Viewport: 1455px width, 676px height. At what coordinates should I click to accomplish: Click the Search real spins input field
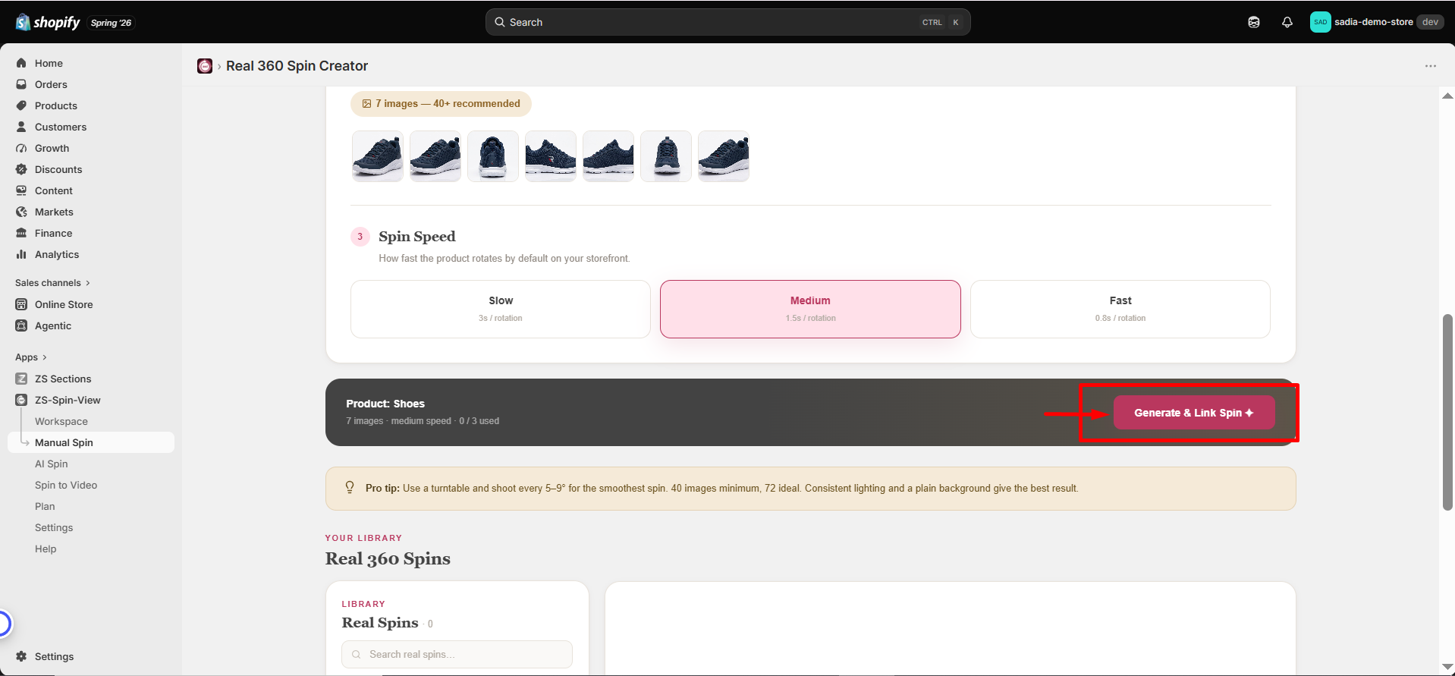pyautogui.click(x=457, y=654)
